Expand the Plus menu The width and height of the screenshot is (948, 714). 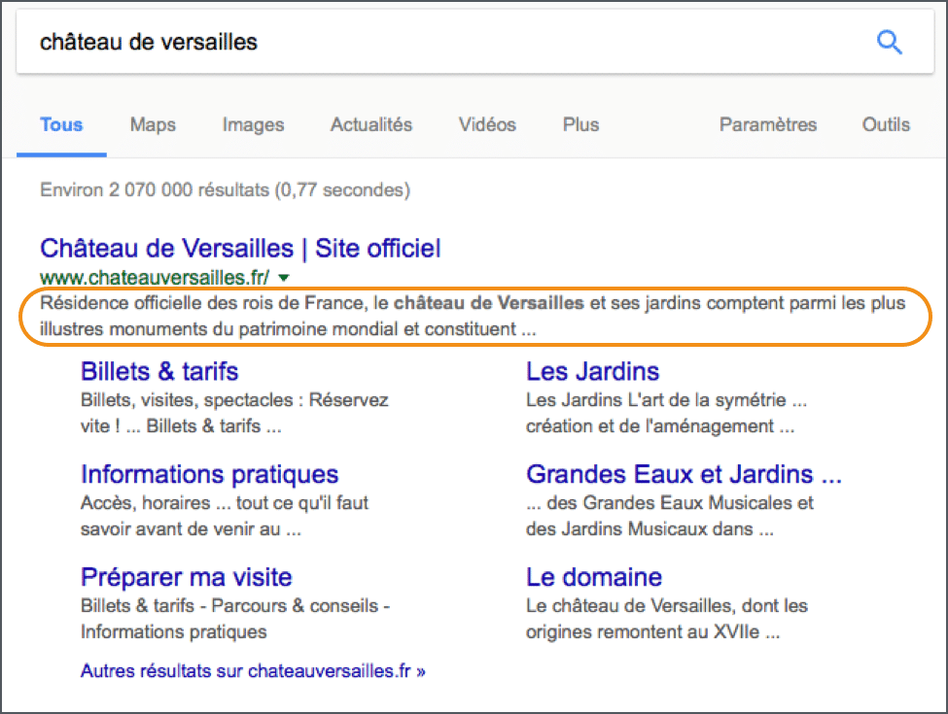(x=581, y=124)
